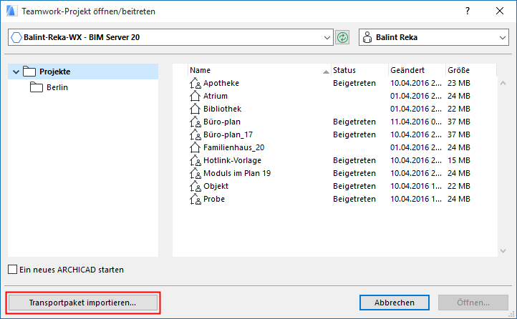Click the Familienhaus_20 house icon
The width and height of the screenshot is (517, 319).
pos(195,147)
